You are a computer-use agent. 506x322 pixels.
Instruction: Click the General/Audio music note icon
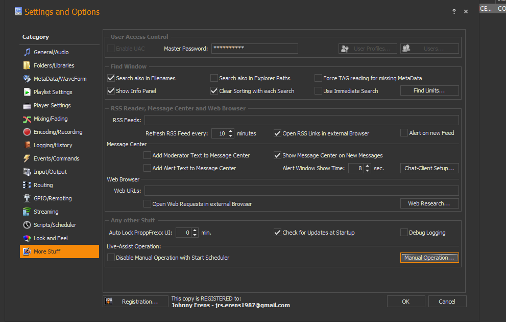coord(27,52)
